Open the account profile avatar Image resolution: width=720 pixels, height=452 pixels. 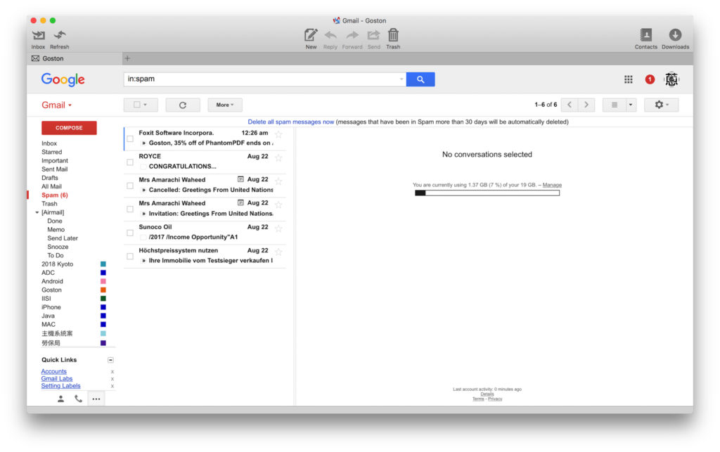[x=671, y=79]
